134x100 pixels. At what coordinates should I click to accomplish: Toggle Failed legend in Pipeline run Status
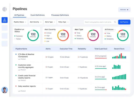pyautogui.click(x=18, y=39)
